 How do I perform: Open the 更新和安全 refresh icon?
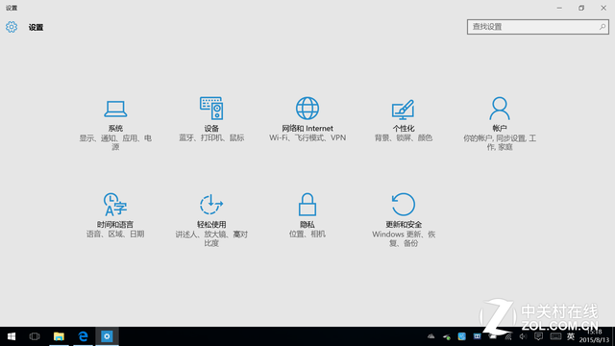tap(404, 205)
